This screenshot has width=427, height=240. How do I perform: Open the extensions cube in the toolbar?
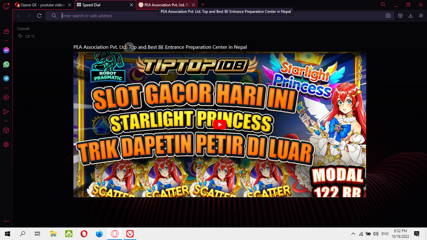[400, 16]
